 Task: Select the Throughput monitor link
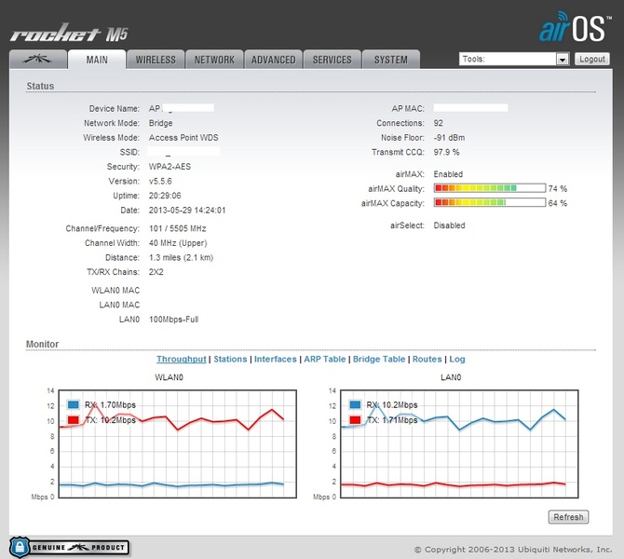click(181, 359)
